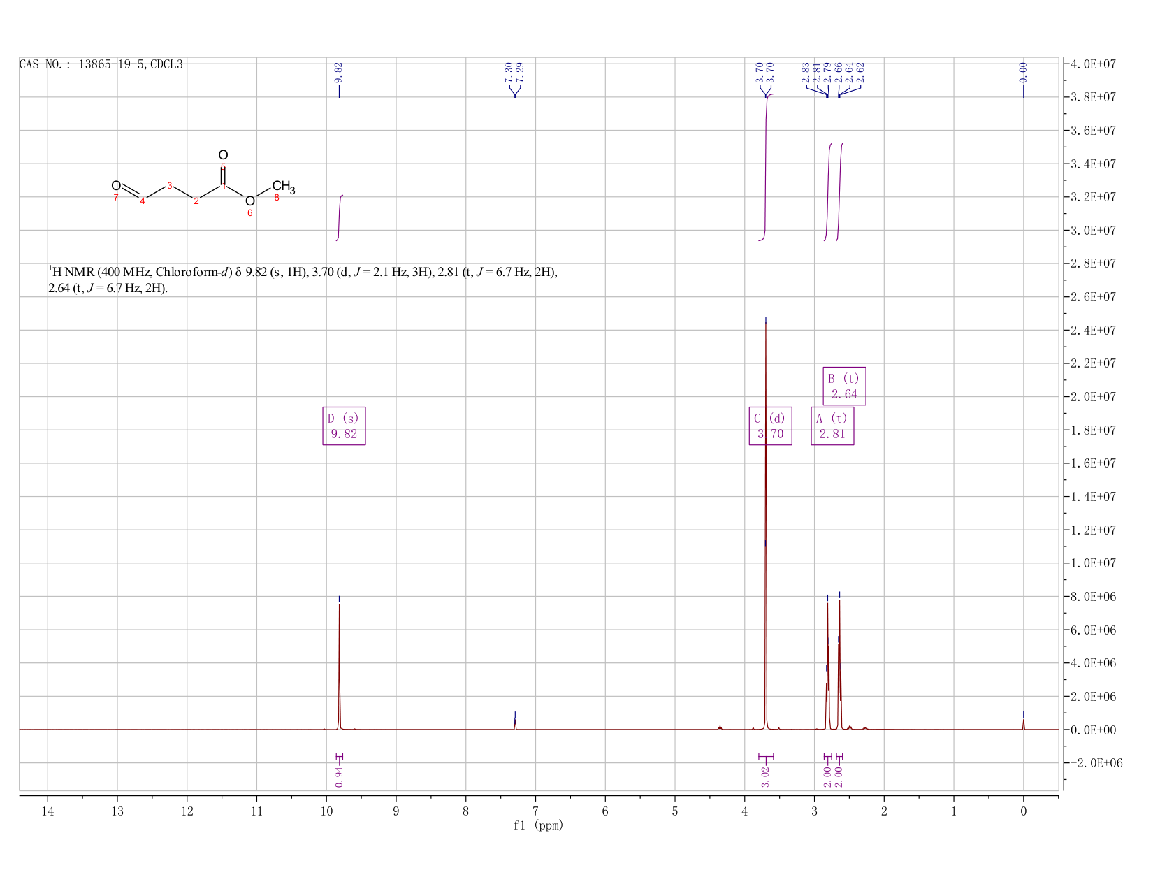This screenshot has width=1153, height=891.
Task: Click the CAS NO. 13865-19-5 title text
Action: pyautogui.click(x=101, y=64)
